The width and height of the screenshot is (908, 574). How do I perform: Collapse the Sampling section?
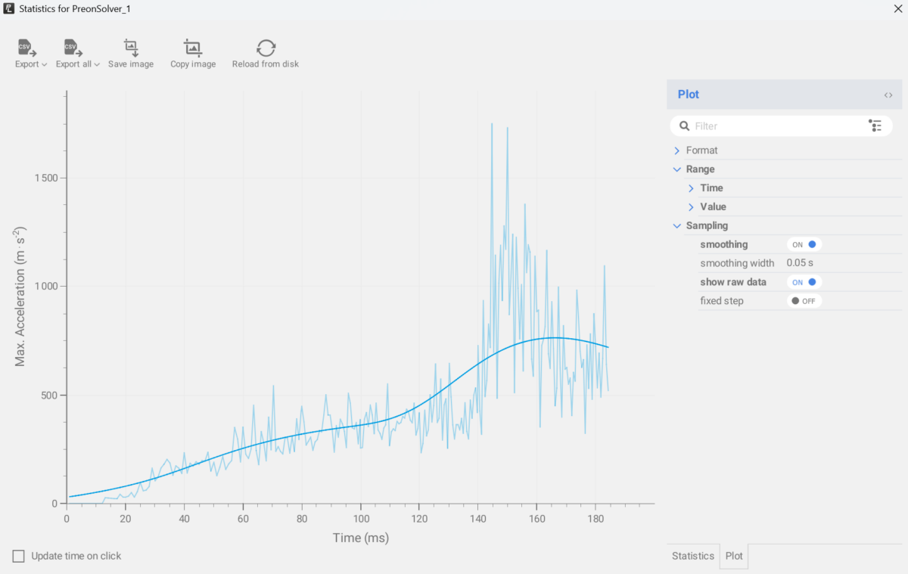[677, 225]
